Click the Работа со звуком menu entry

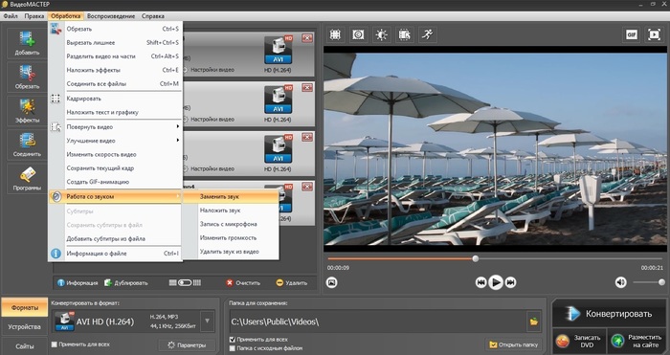116,196
